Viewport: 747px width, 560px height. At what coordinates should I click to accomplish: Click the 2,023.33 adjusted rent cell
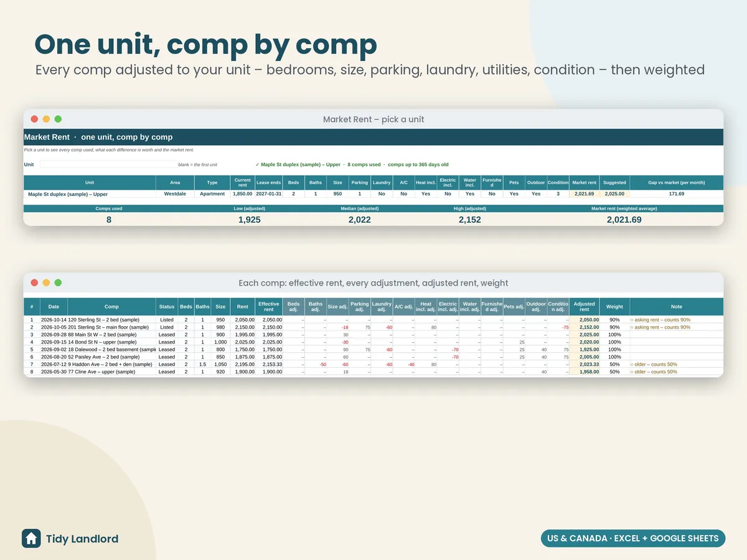click(584, 364)
